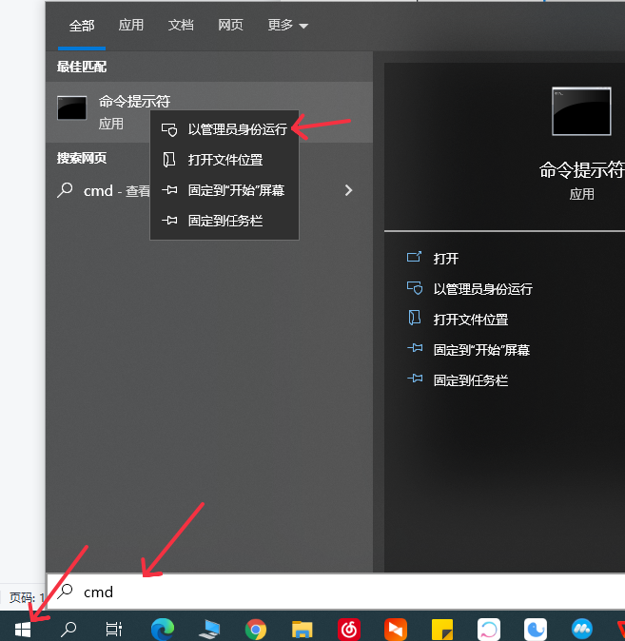
Task: Open the yellow Sticky Notes taskbar icon
Action: (442, 630)
